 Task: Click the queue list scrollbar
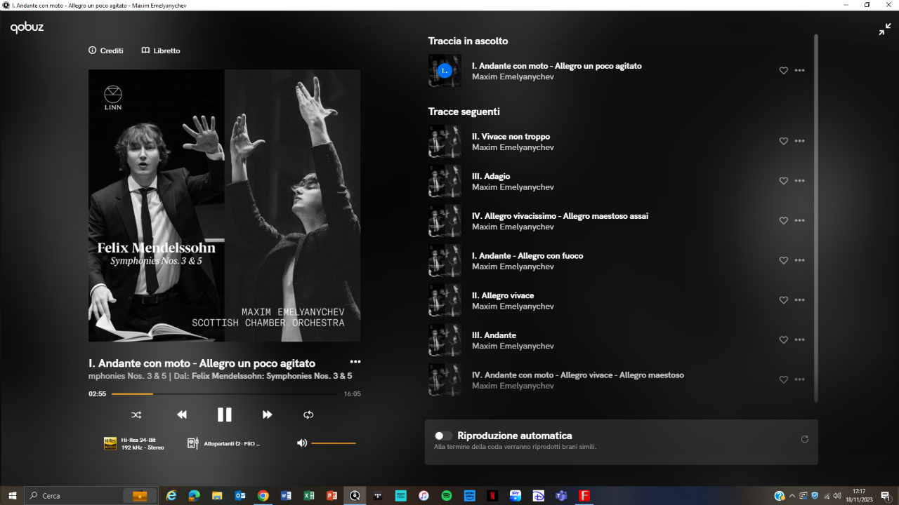[x=816, y=217]
